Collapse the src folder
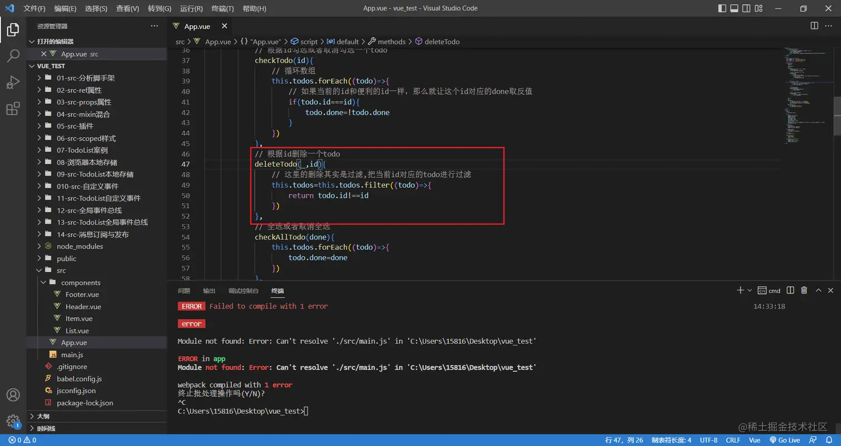The height and width of the screenshot is (446, 841). pos(97,270)
